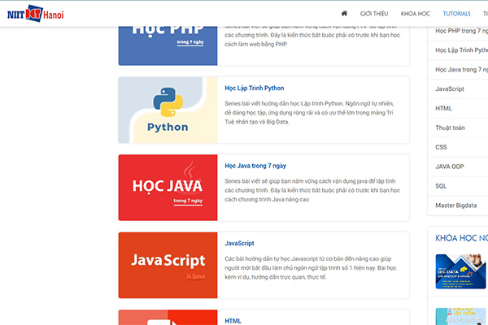Open the Java Fullstack course banner thumbnail
The height and width of the screenshot is (325, 488).
pos(460,316)
